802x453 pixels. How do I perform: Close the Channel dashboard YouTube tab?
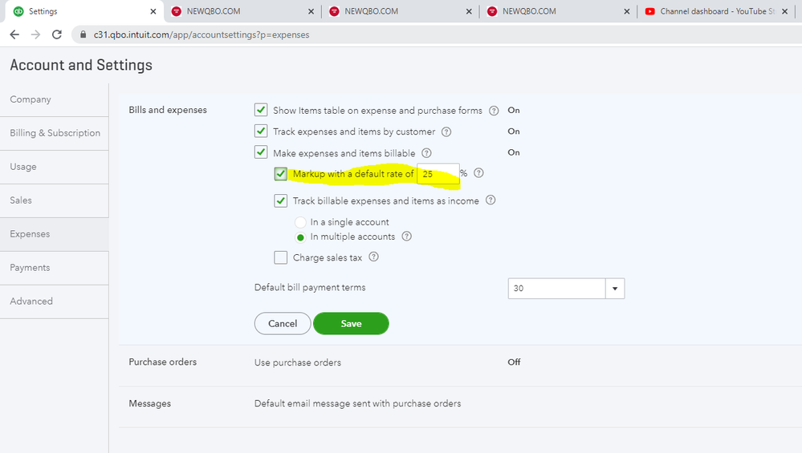pos(784,11)
